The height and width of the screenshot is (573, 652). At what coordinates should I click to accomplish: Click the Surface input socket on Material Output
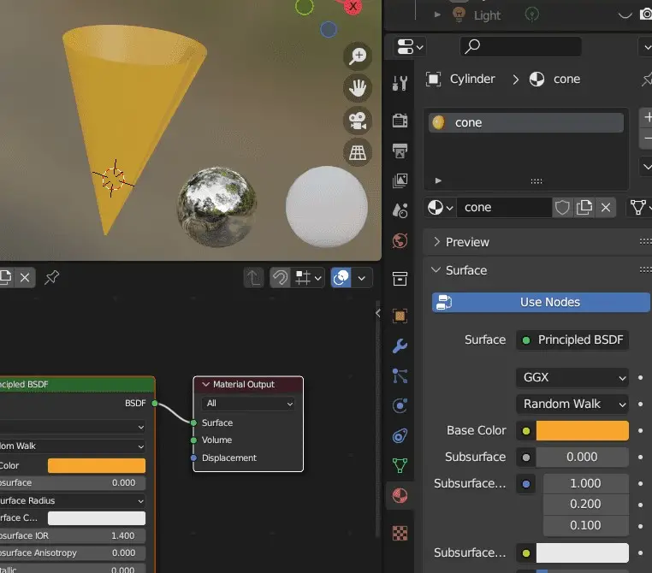click(193, 422)
